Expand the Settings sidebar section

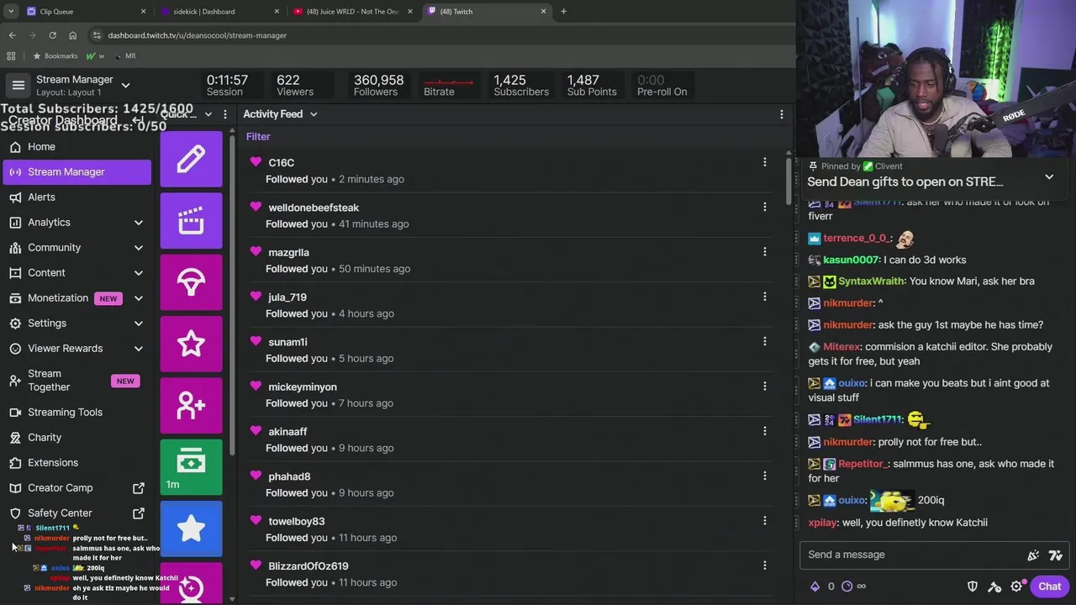(139, 323)
